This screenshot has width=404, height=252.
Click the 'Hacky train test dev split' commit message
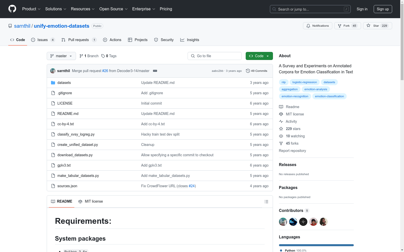pyautogui.click(x=160, y=134)
